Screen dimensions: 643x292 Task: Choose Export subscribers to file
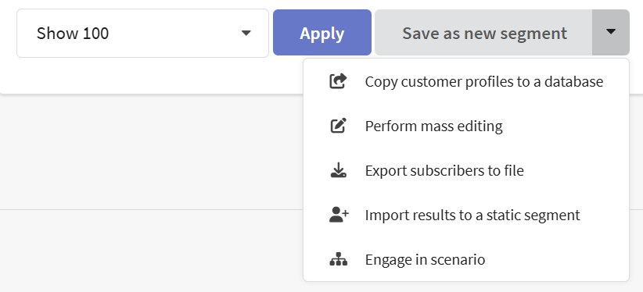(466, 170)
